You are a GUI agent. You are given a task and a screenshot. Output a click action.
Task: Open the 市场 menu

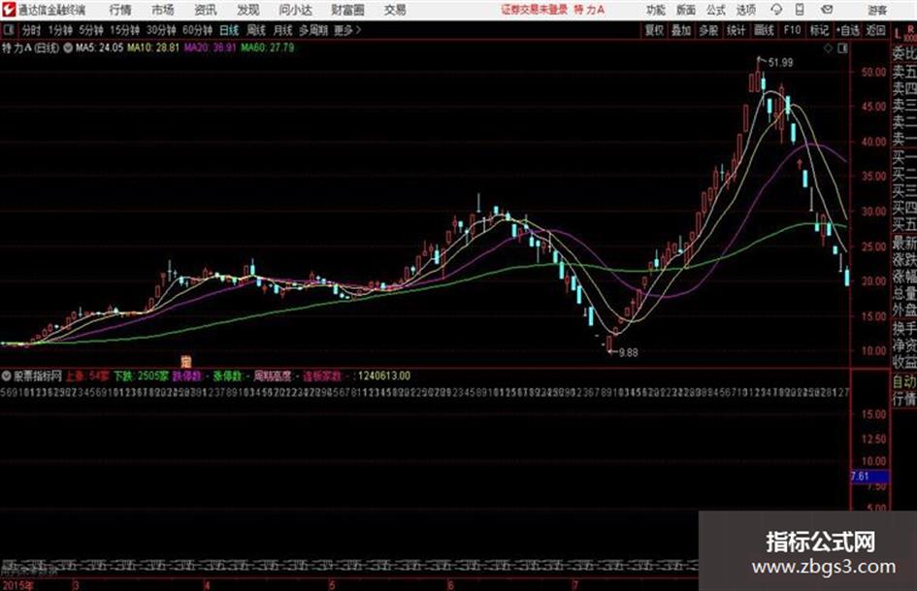pyautogui.click(x=163, y=10)
